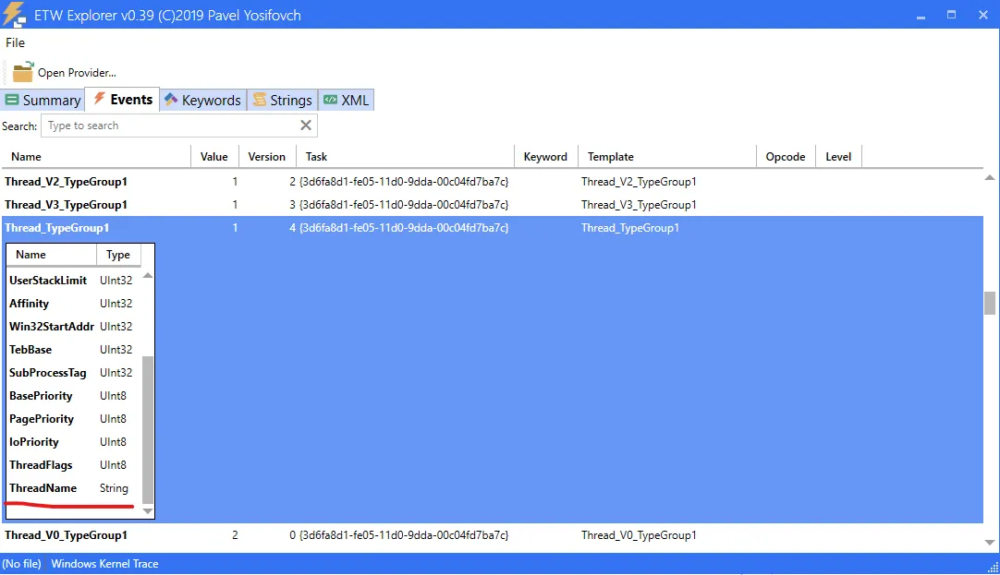Click the ETW Explorer lightning app icon
The height and width of the screenshot is (575, 1000).
(14, 15)
